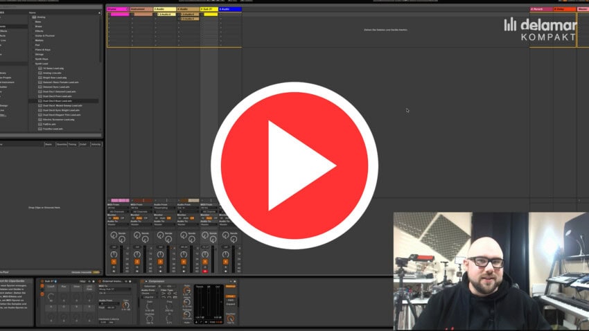Click the browser list vertical scrollbar

(x=100, y=37)
